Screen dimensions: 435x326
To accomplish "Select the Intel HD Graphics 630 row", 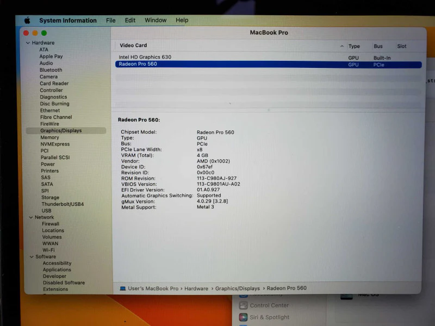I will (268, 58).
